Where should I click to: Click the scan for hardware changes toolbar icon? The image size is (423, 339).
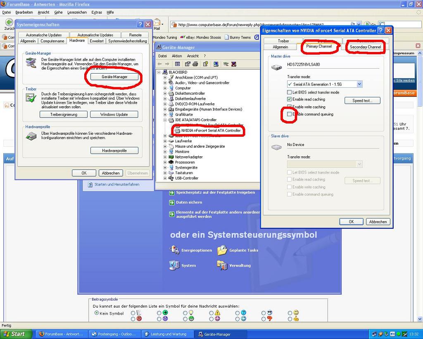tap(216, 64)
